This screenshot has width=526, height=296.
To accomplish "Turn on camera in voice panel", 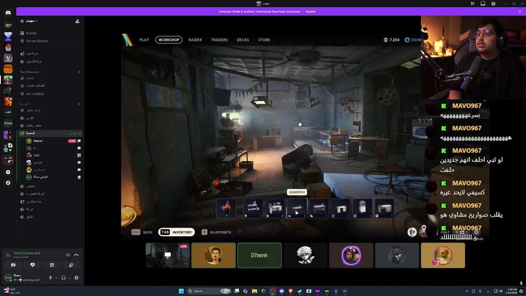I will tap(13, 265).
